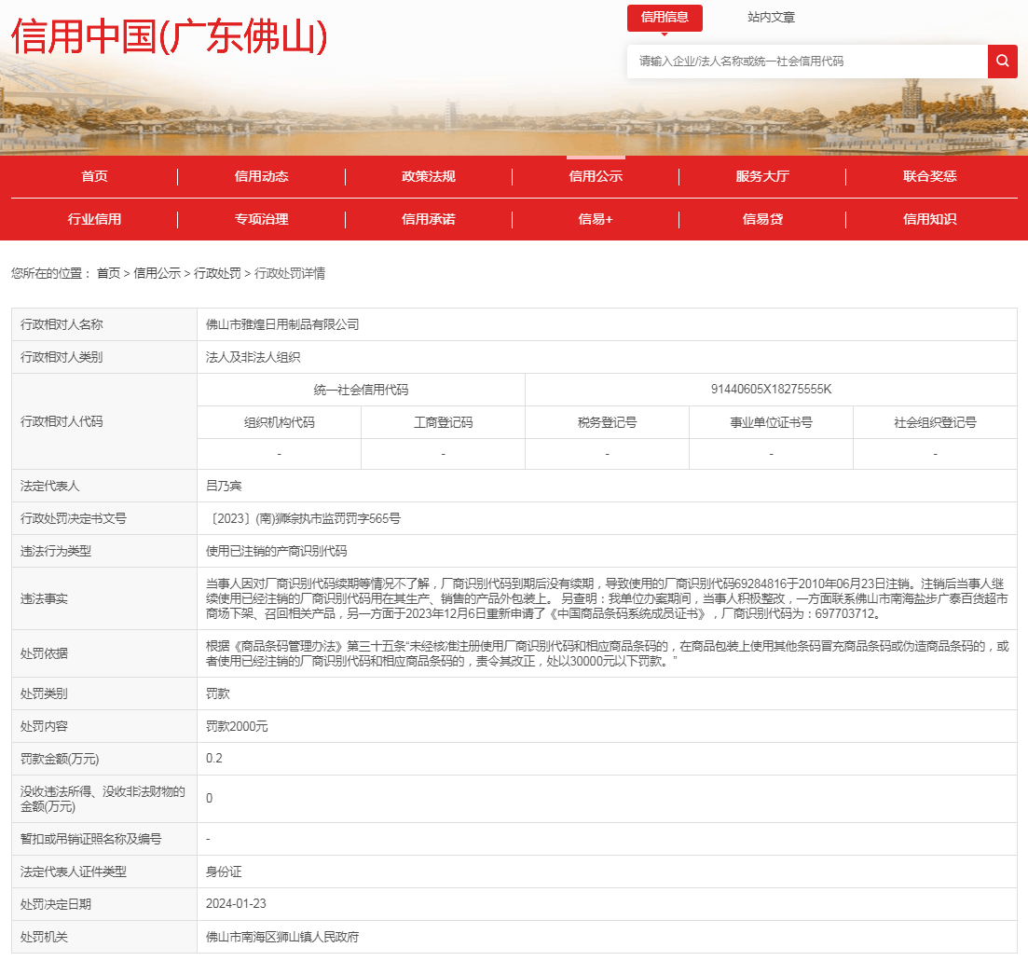Click the 信用中国(广东佛山) site title
The height and width of the screenshot is (961, 1028).
pos(169,36)
